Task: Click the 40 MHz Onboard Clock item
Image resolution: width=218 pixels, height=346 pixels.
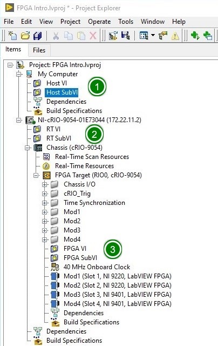Action: pyautogui.click(x=97, y=267)
